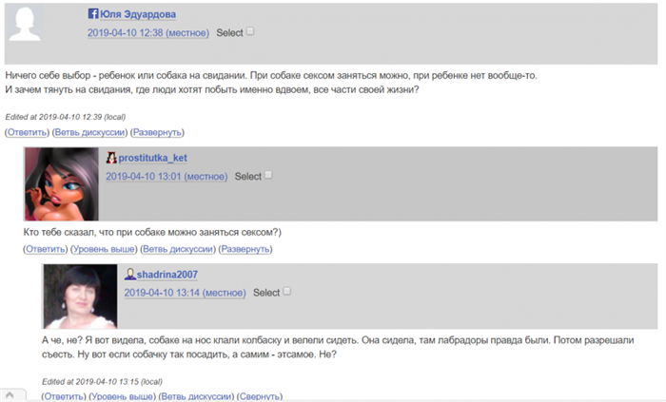This screenshot has height=402, width=666.
Task: Tick Select checkbox for shadrina2007's comment
Action: pos(287,291)
